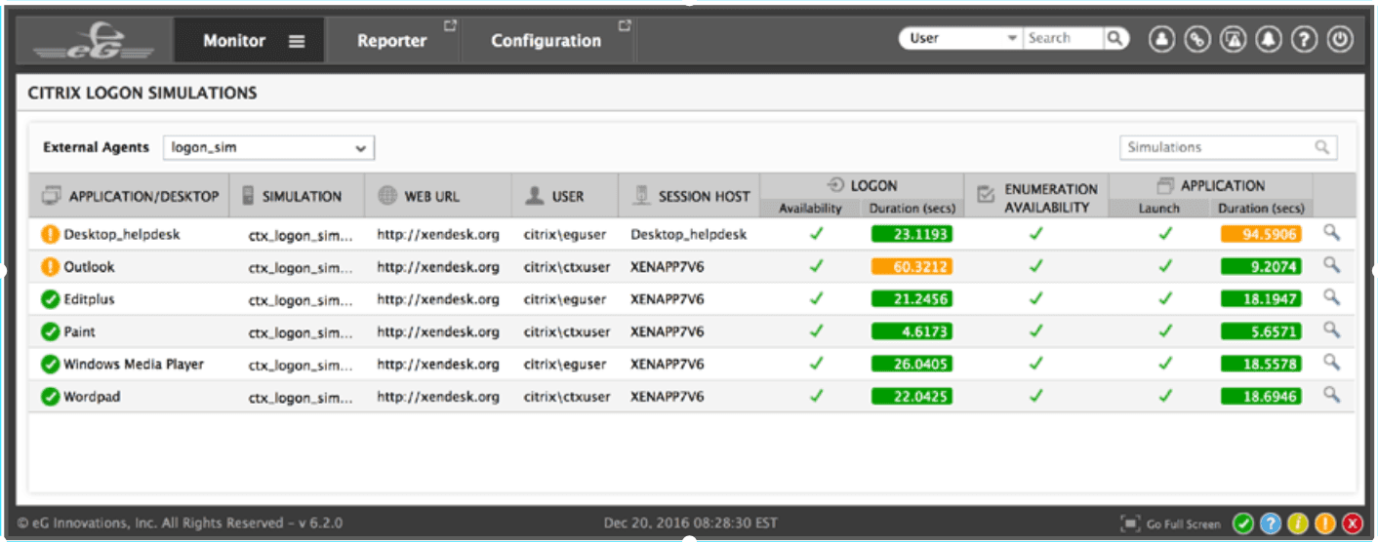Open the Wordpad application link
The image size is (1378, 542).
tap(92, 397)
